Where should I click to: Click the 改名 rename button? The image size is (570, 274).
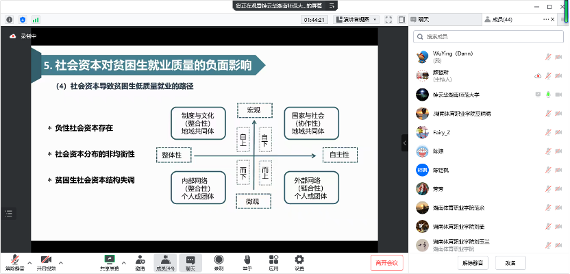[x=510, y=263]
